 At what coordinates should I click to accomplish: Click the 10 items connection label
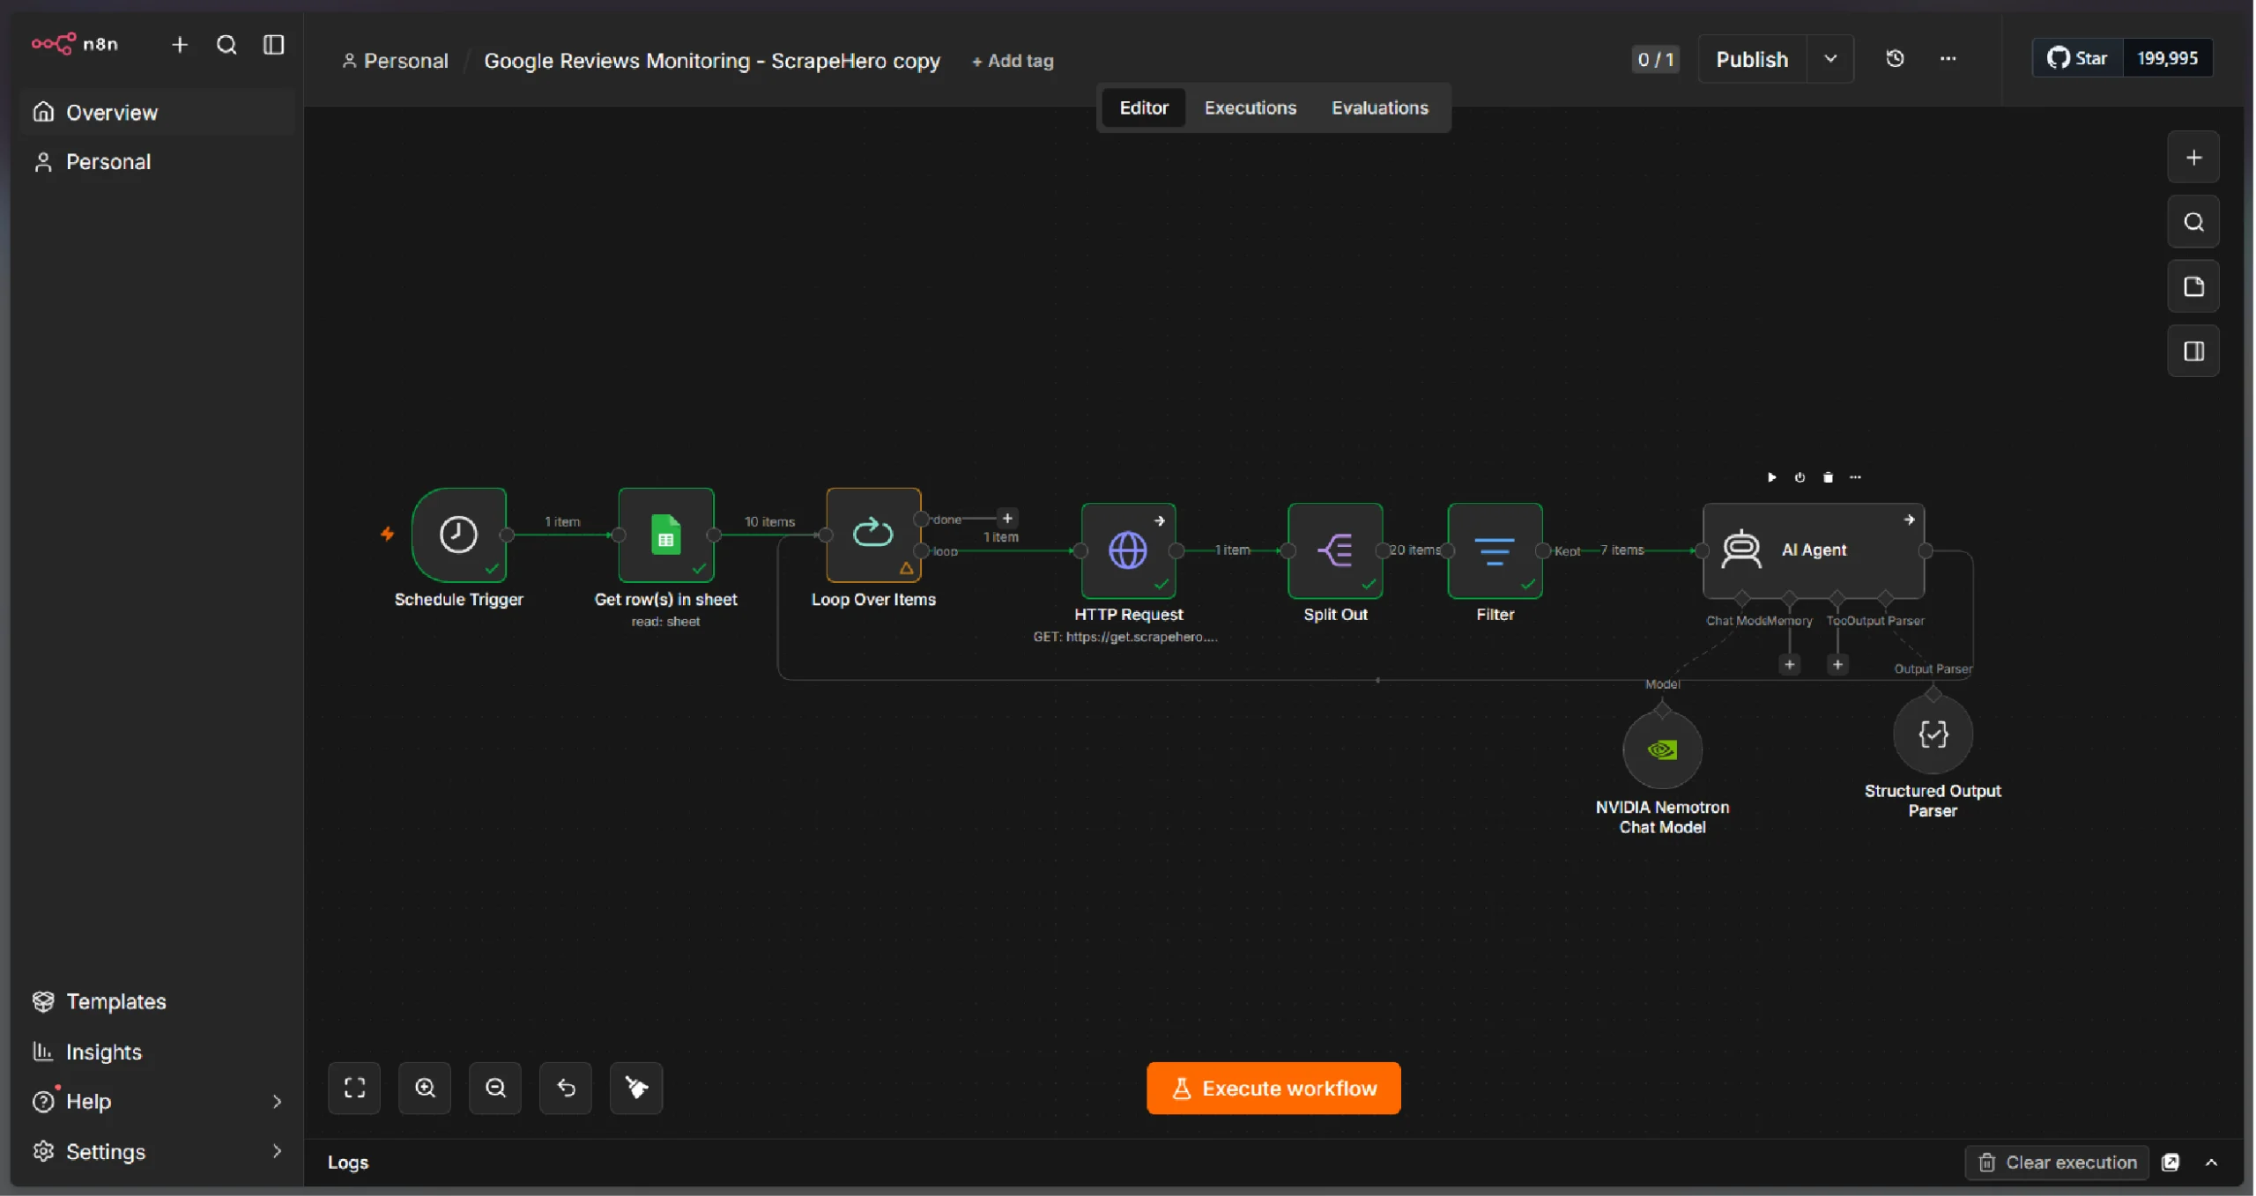coord(769,521)
